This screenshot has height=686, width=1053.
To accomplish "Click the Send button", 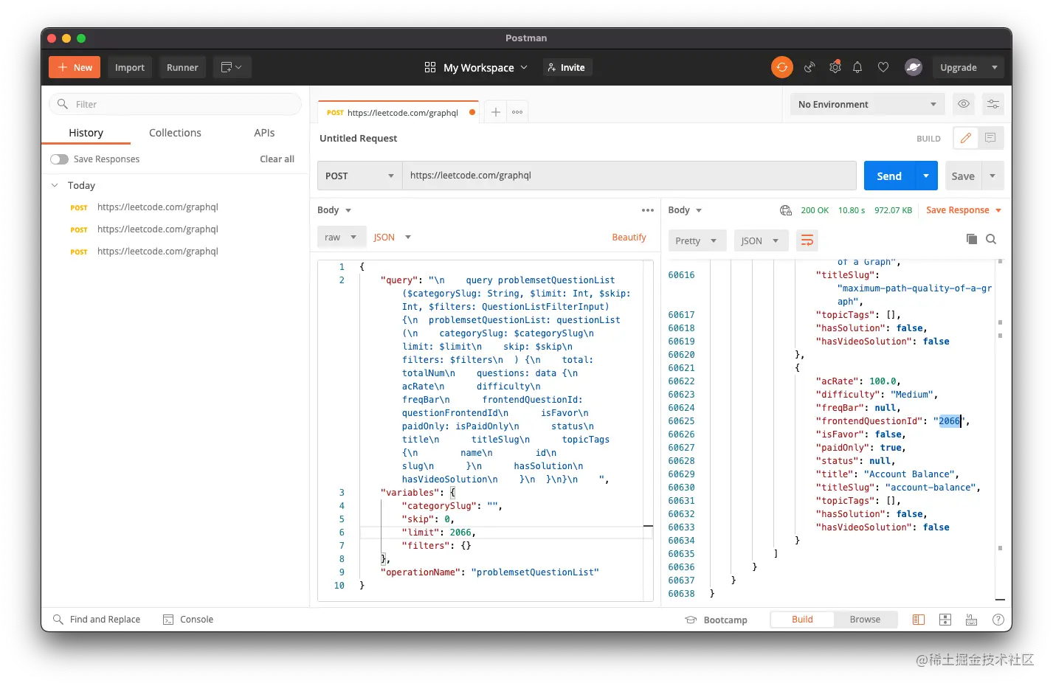I will 888,176.
